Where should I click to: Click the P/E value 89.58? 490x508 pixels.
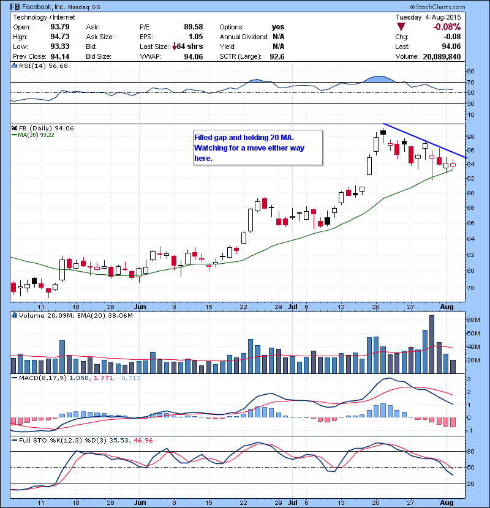click(x=194, y=27)
